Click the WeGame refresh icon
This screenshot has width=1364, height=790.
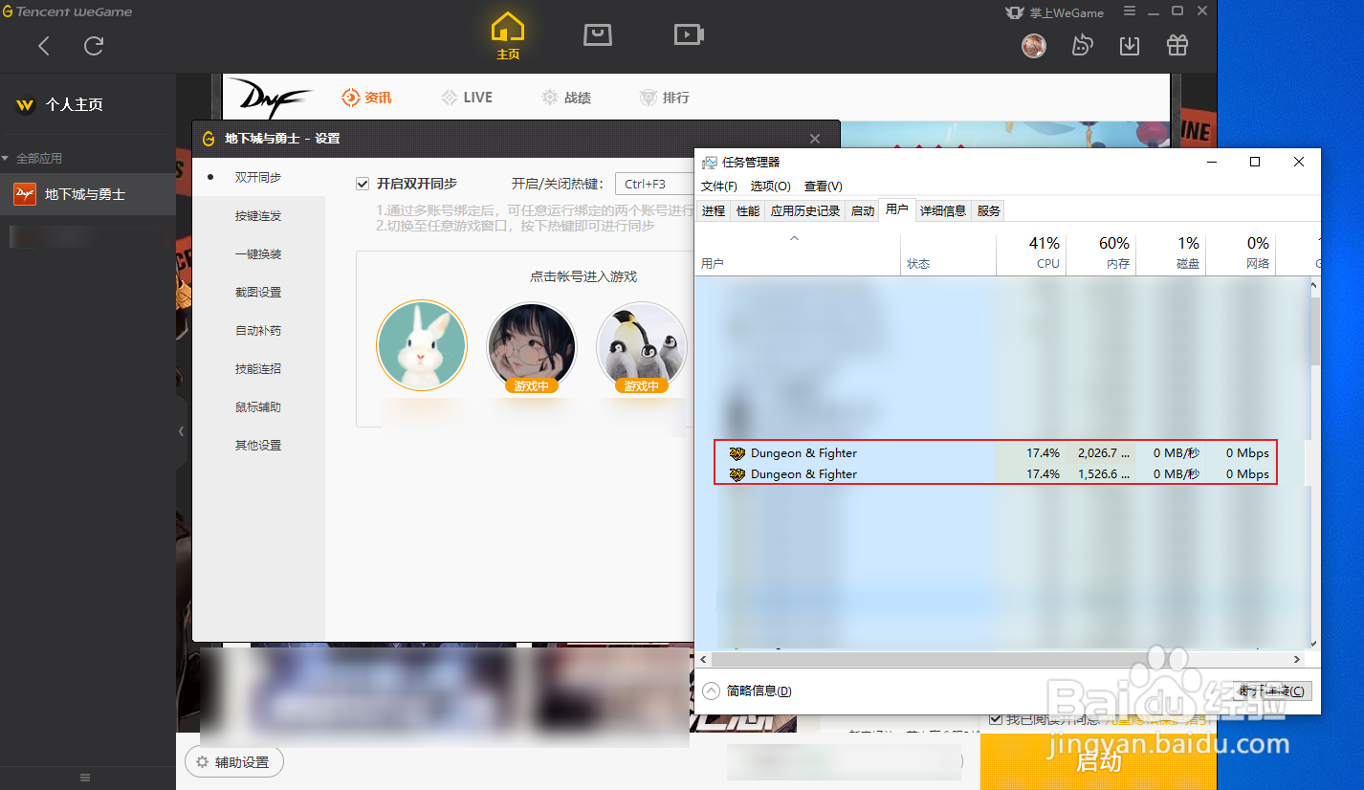(x=93, y=46)
